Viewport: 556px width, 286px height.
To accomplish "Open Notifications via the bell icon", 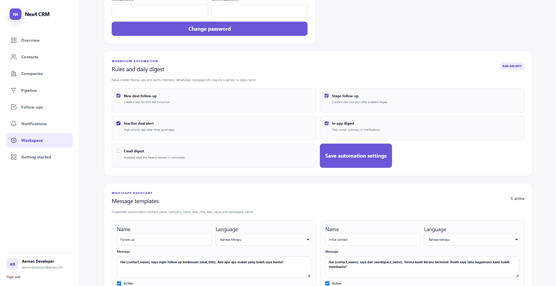I will [14, 124].
